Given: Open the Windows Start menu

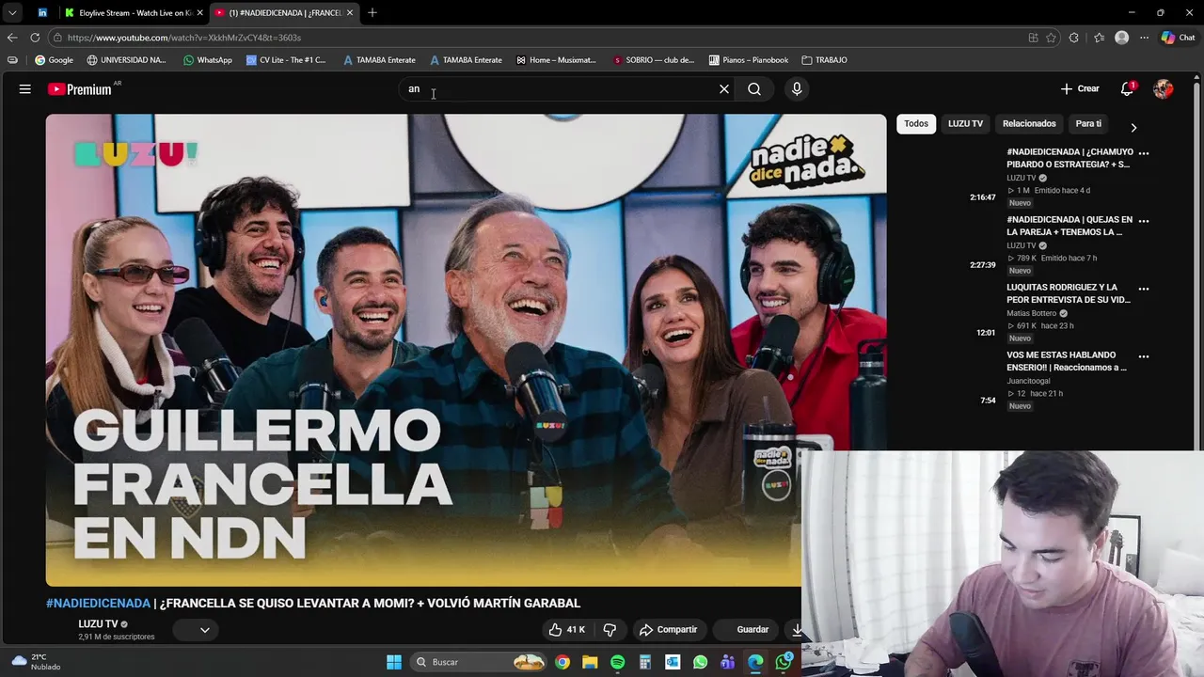Looking at the screenshot, I should [x=394, y=662].
